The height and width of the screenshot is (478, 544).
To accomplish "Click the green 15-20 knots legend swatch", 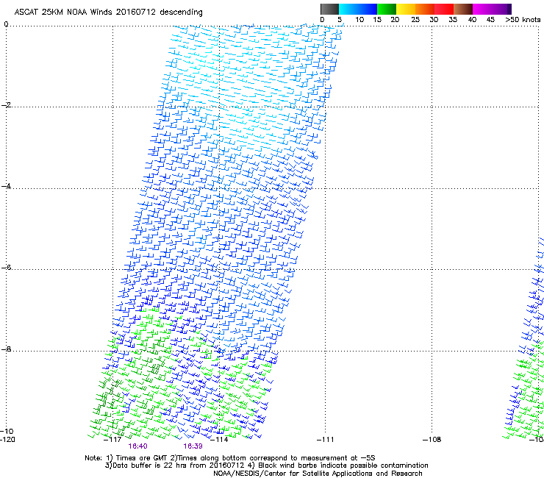I will pyautogui.click(x=387, y=9).
